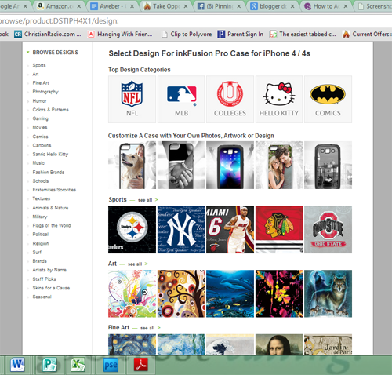Open Microsoft Word from the taskbar
This screenshot has width=392, height=375.
click(17, 365)
